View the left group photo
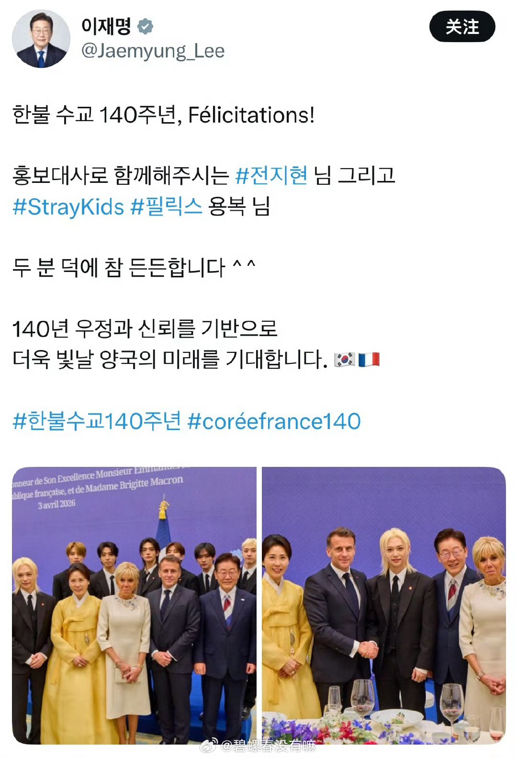 tap(134, 605)
